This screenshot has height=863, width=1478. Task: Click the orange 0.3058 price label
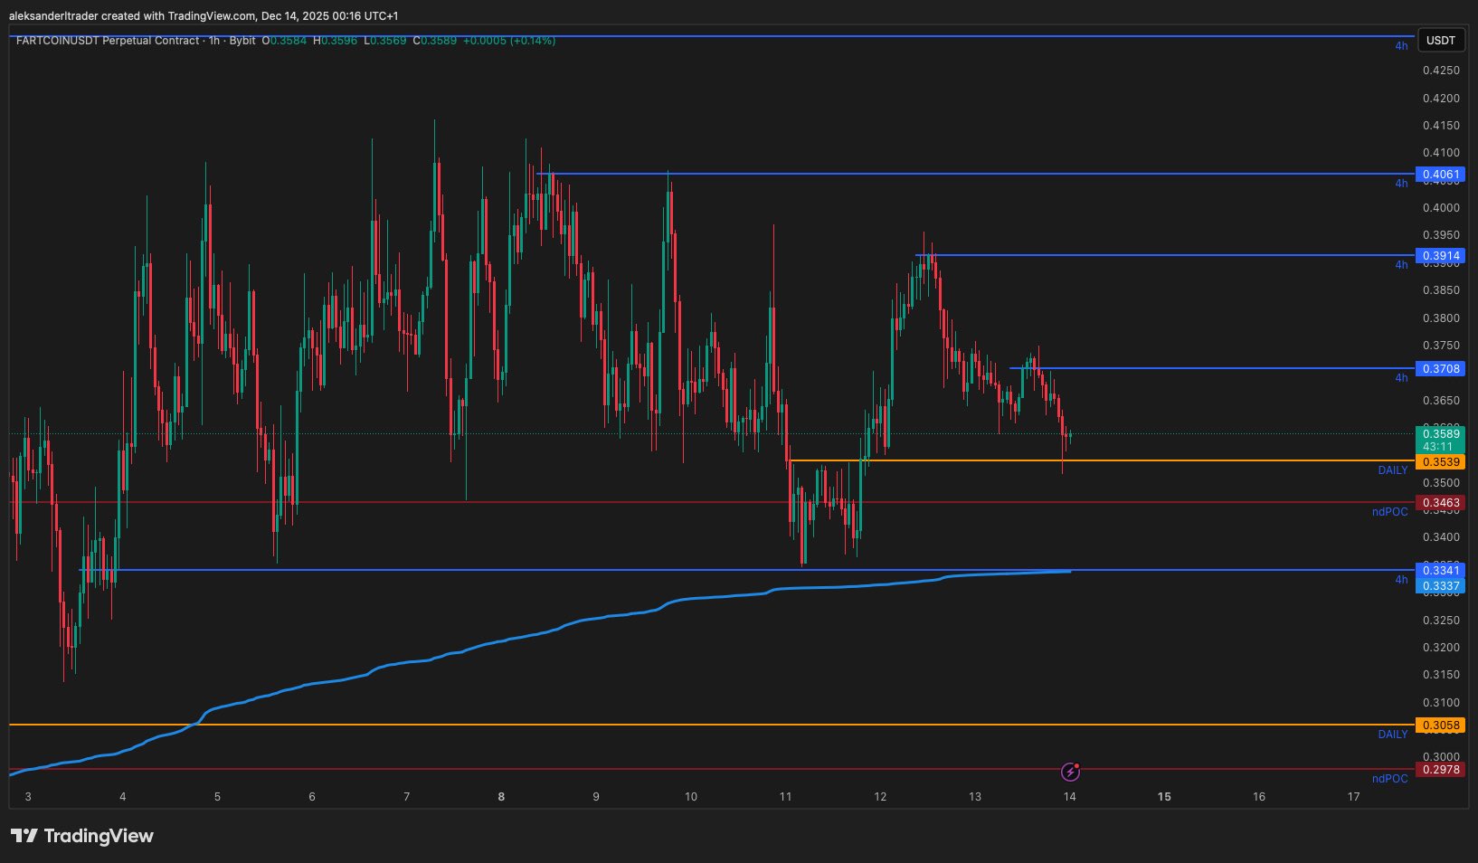pyautogui.click(x=1440, y=725)
